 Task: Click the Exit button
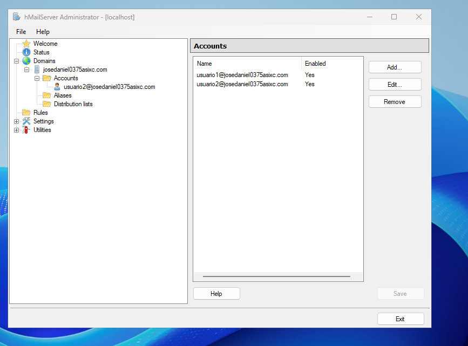[x=401, y=319]
